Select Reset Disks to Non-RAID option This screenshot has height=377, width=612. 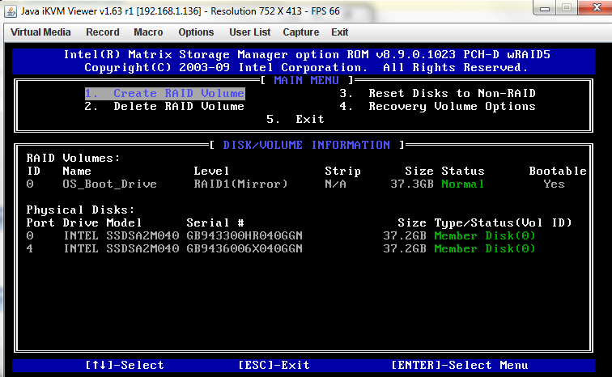437,94
